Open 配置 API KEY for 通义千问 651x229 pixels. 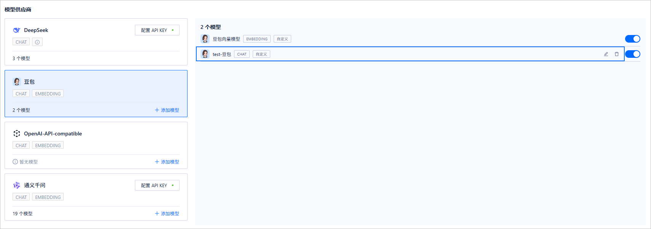click(157, 185)
